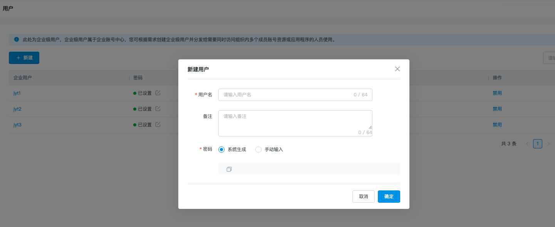The width and height of the screenshot is (555, 227).
Task: Click the edit password icon for jyt3
Action: coord(158,124)
